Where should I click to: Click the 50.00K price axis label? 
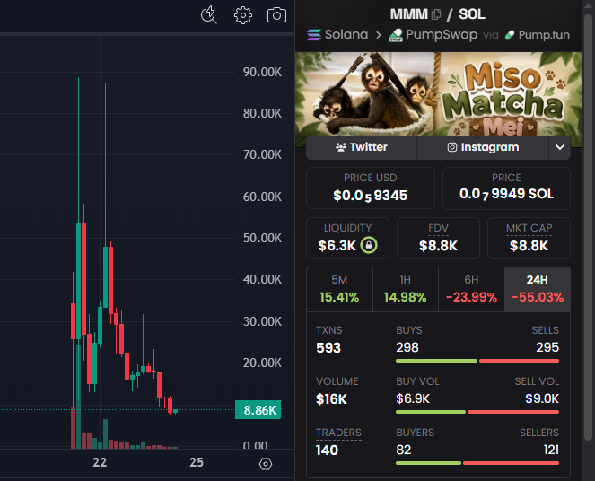pyautogui.click(x=262, y=238)
